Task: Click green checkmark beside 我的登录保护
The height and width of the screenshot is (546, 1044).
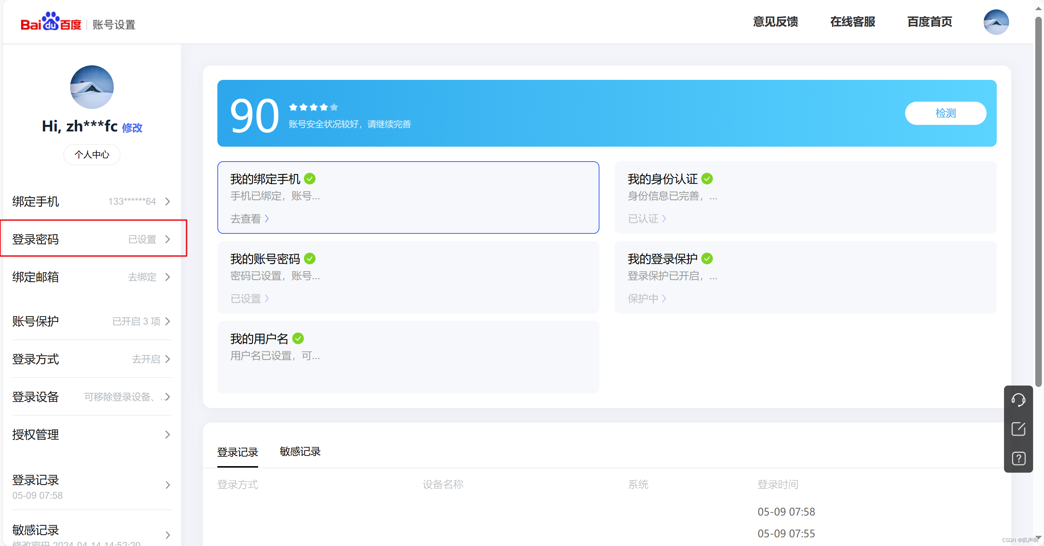Action: tap(707, 258)
